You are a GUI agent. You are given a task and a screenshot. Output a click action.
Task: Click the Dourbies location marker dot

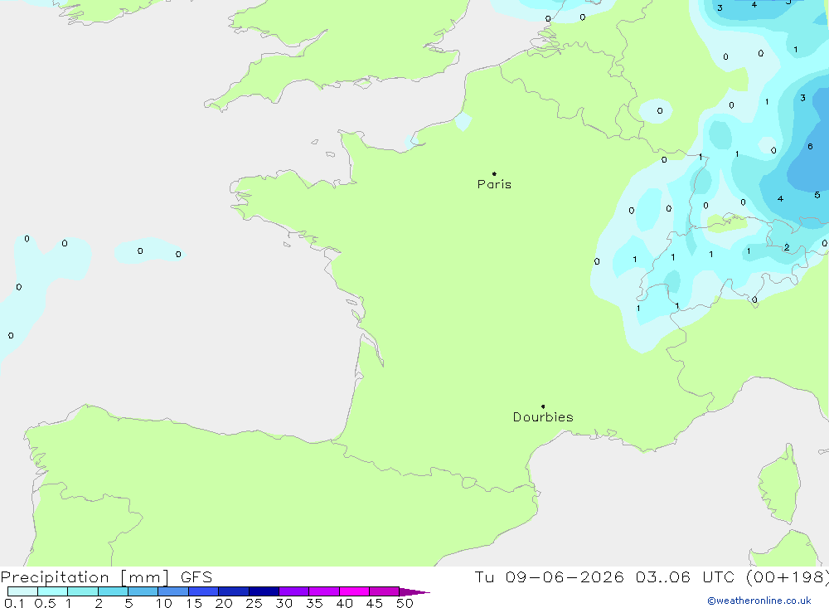[543, 406]
